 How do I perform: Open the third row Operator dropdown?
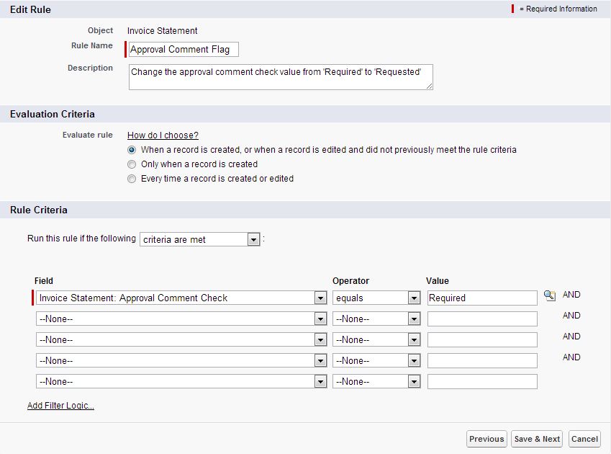coord(376,339)
